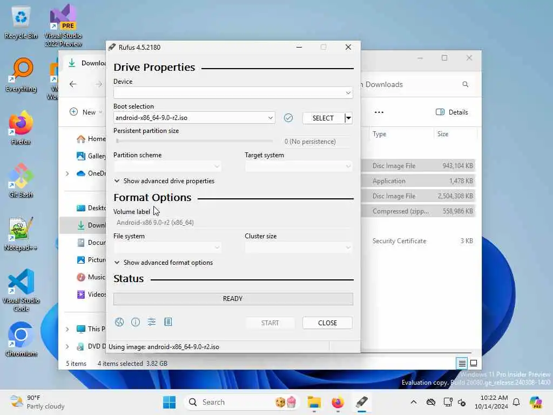Click the SELECT button
553x415 pixels.
[323, 118]
